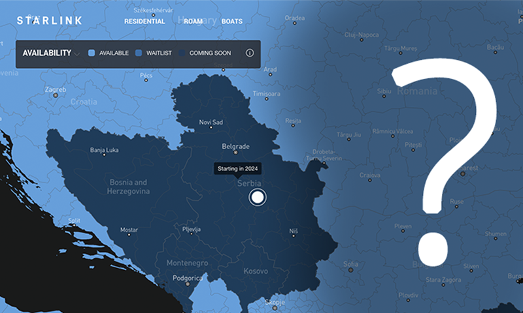Open the Residential menu item
The height and width of the screenshot is (313, 523).
144,22
